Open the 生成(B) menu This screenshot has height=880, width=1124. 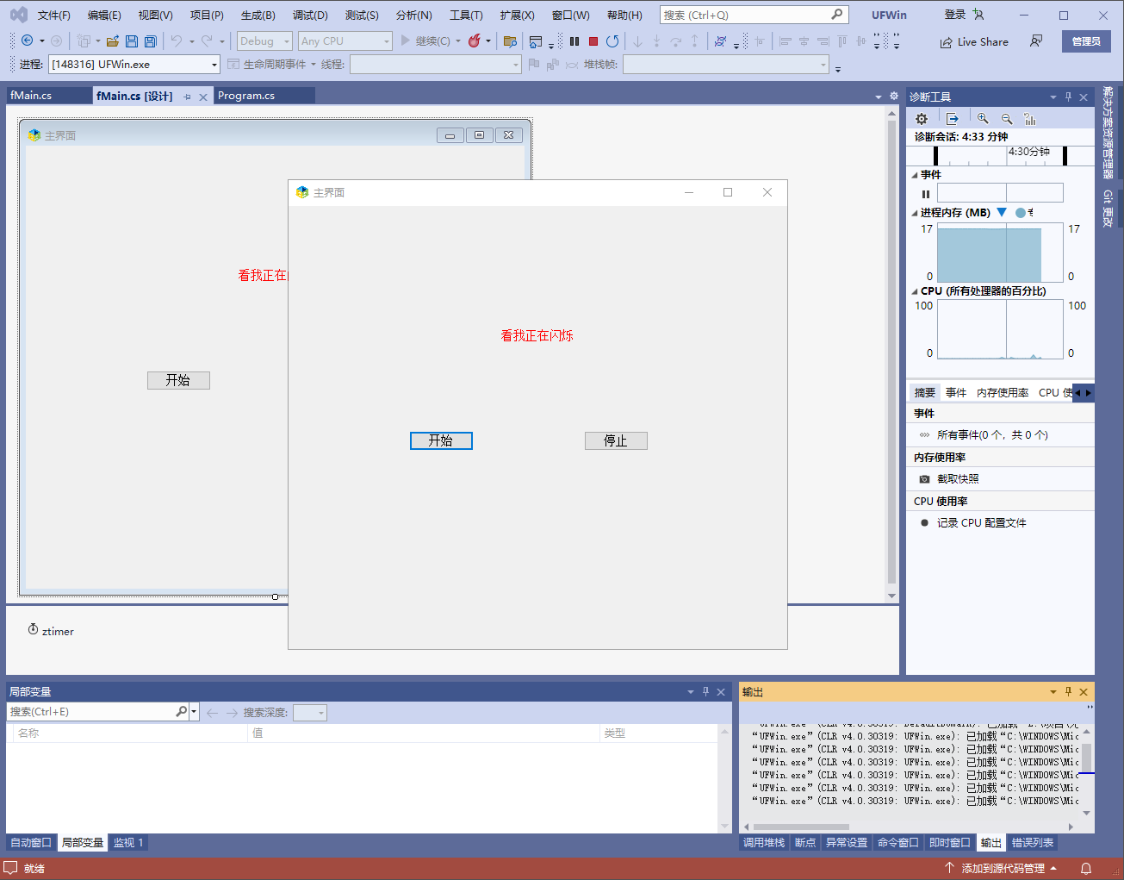click(x=258, y=15)
